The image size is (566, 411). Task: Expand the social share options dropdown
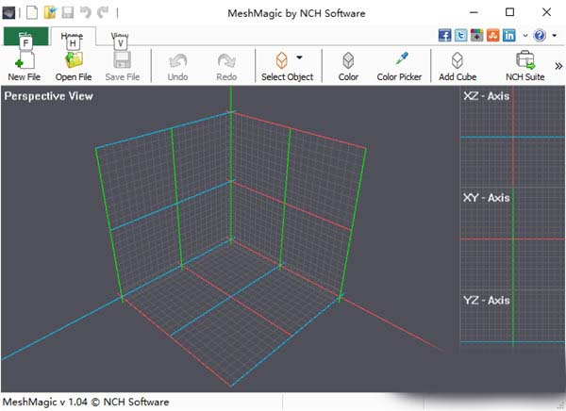[x=525, y=36]
